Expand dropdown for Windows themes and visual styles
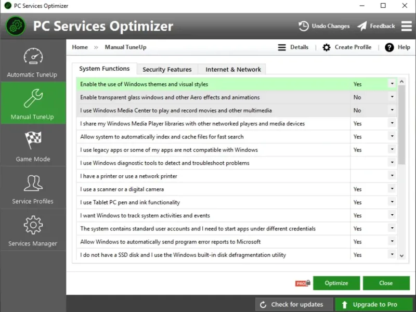Screen dimensions: 416x312 point(392,84)
